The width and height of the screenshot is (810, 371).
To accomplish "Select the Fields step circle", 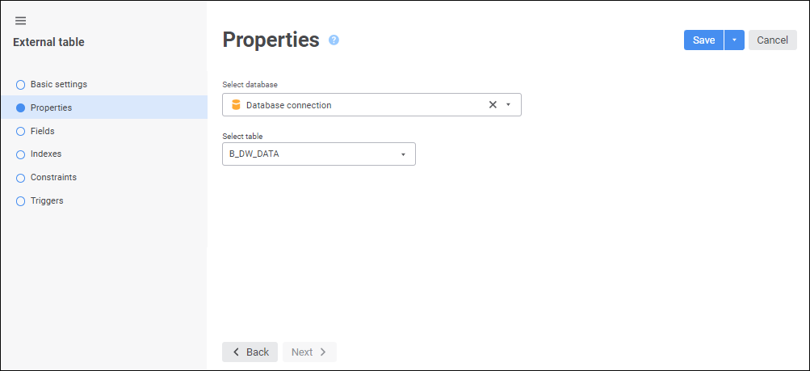I will [x=21, y=131].
